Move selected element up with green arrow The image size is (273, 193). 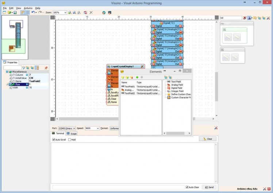tap(137, 77)
